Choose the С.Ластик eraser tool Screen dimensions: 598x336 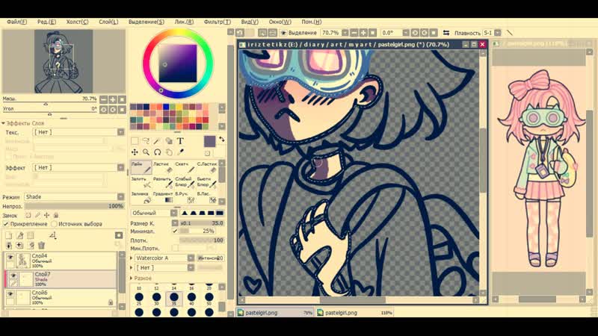pyautogui.click(x=207, y=167)
